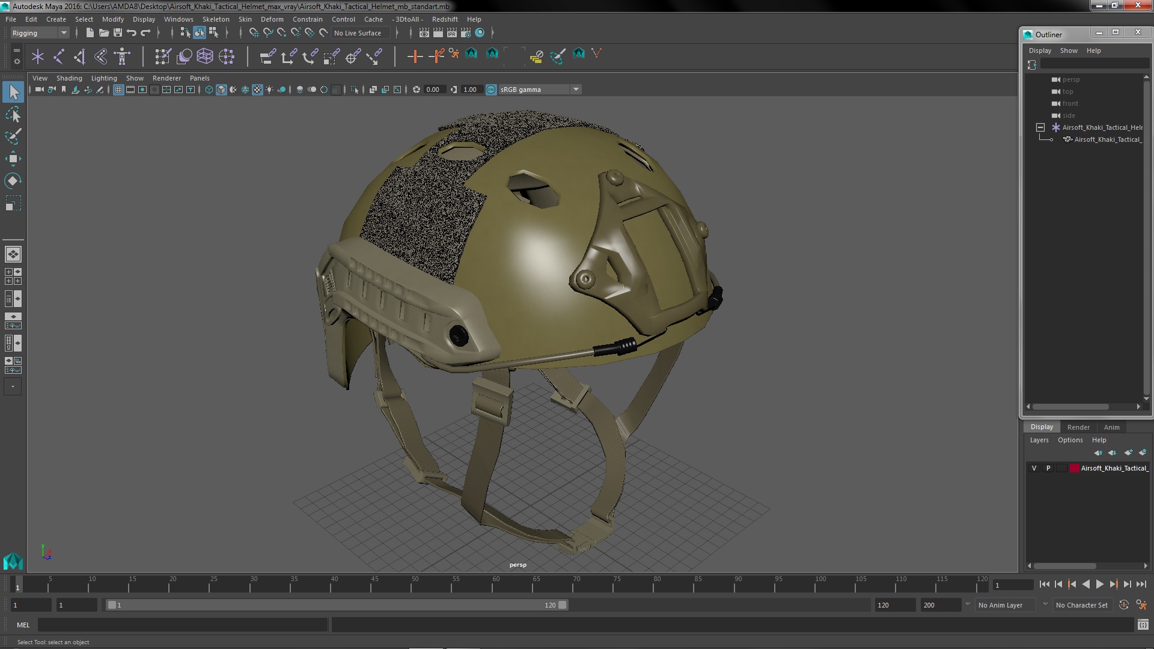Play animation backward
Screen dimensions: 1154x649
1085,584
